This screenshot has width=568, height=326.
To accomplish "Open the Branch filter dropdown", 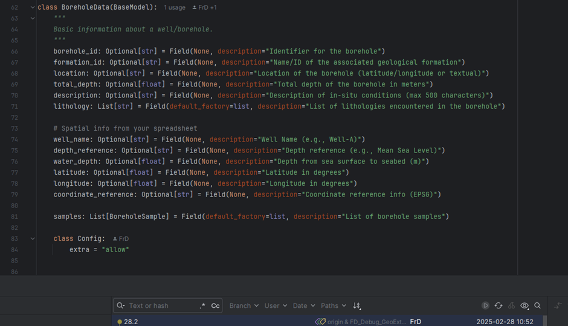I will (244, 305).
